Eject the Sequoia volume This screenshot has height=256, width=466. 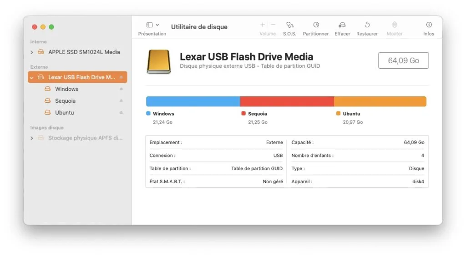coord(121,100)
